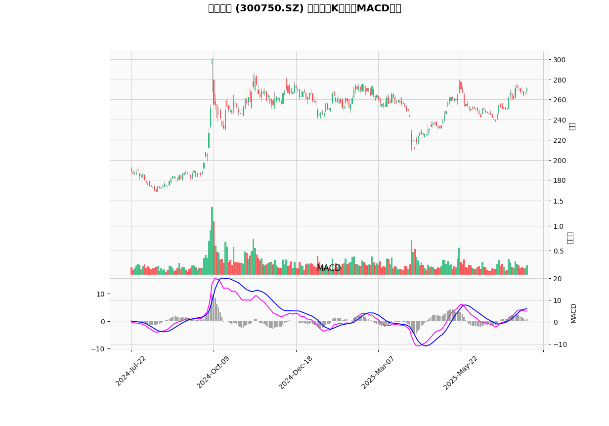Screen dimensions: 609x426
Task: Click the "2024-Oct-09" date label
Action: [x=213, y=372]
